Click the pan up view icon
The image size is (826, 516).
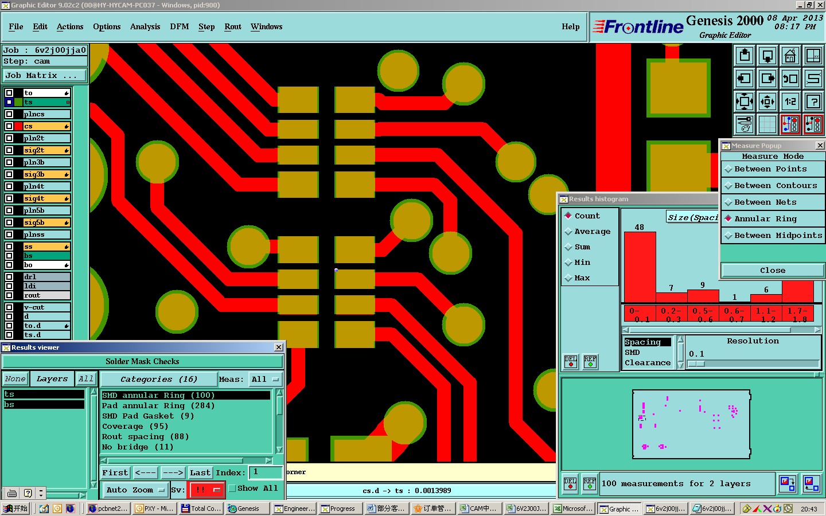click(x=745, y=56)
